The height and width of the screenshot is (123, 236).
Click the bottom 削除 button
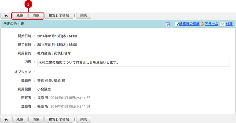point(84,120)
